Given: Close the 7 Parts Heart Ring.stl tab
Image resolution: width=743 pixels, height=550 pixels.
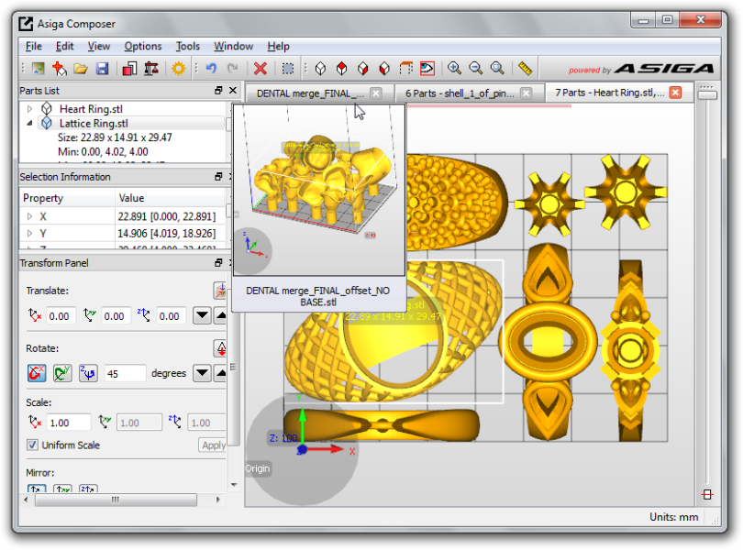Looking at the screenshot, I should pos(676,93).
